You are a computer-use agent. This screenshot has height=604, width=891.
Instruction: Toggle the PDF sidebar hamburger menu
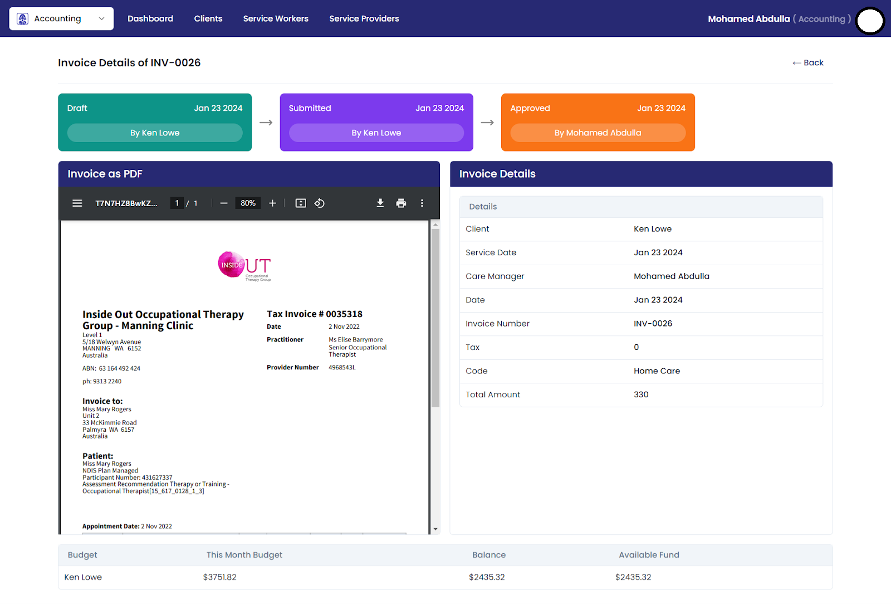77,203
